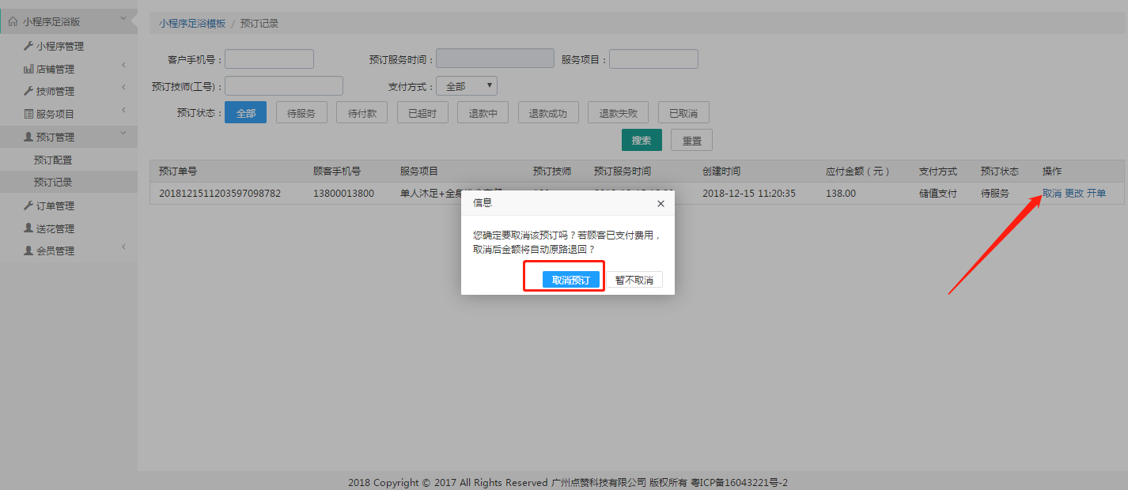
Task: Click the wrench icon for 技师管理
Action: point(28,91)
